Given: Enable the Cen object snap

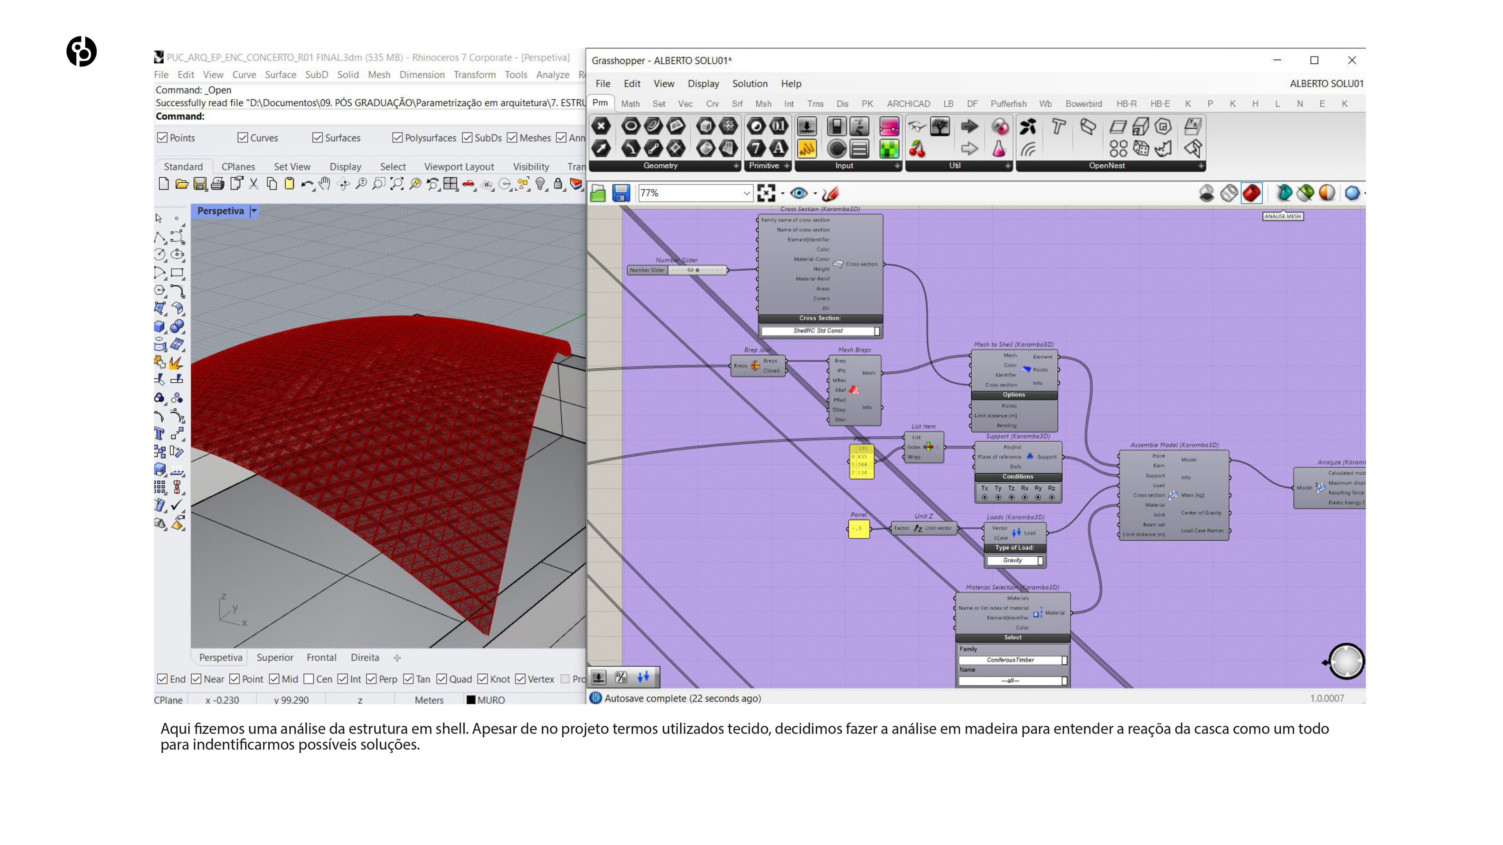Looking at the screenshot, I should [x=309, y=679].
